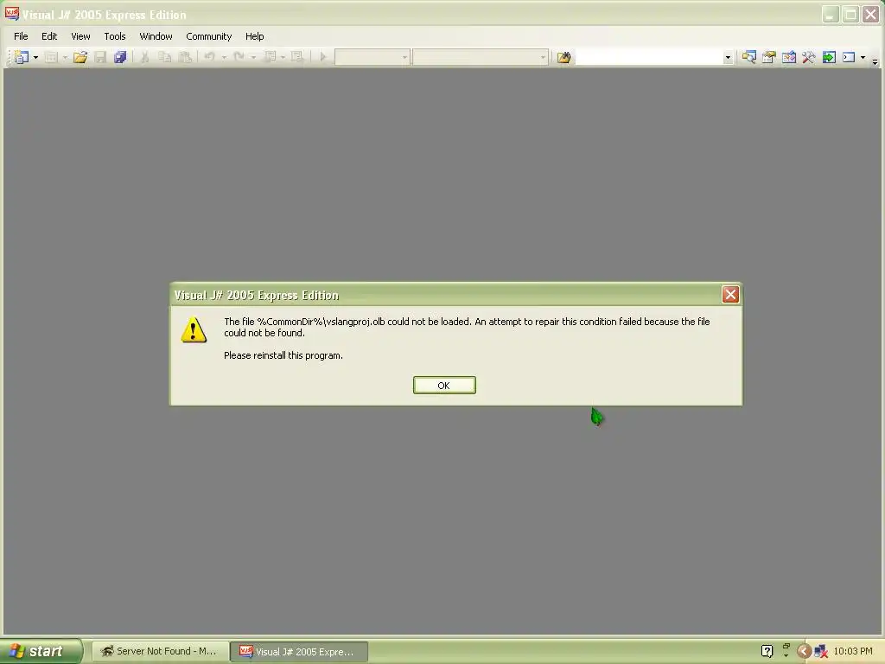Screen dimensions: 885x664
Task: Open the Object Browser toolbar icon
Action: (789, 57)
